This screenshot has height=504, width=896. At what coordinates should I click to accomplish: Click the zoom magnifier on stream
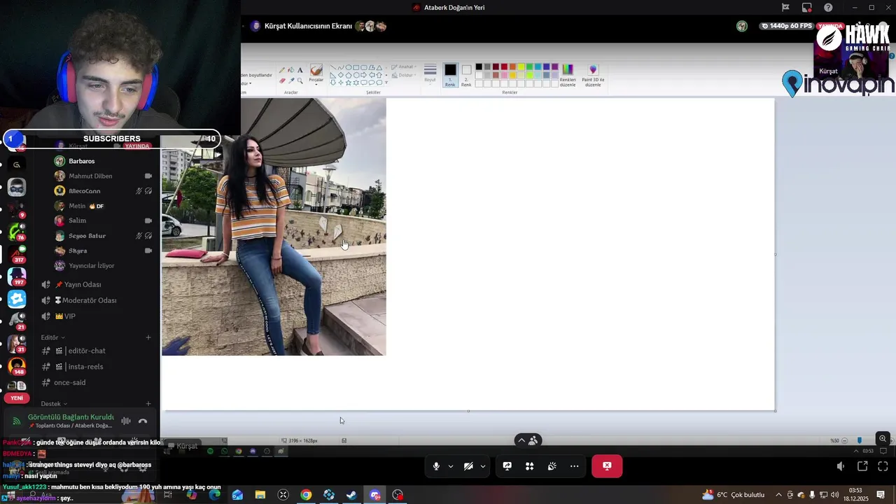[883, 439]
